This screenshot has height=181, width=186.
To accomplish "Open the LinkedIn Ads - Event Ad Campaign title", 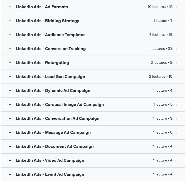I will click(x=50, y=174).
